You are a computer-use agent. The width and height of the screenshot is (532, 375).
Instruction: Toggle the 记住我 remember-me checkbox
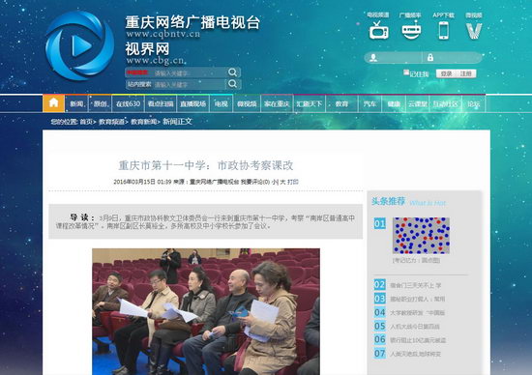pos(406,72)
